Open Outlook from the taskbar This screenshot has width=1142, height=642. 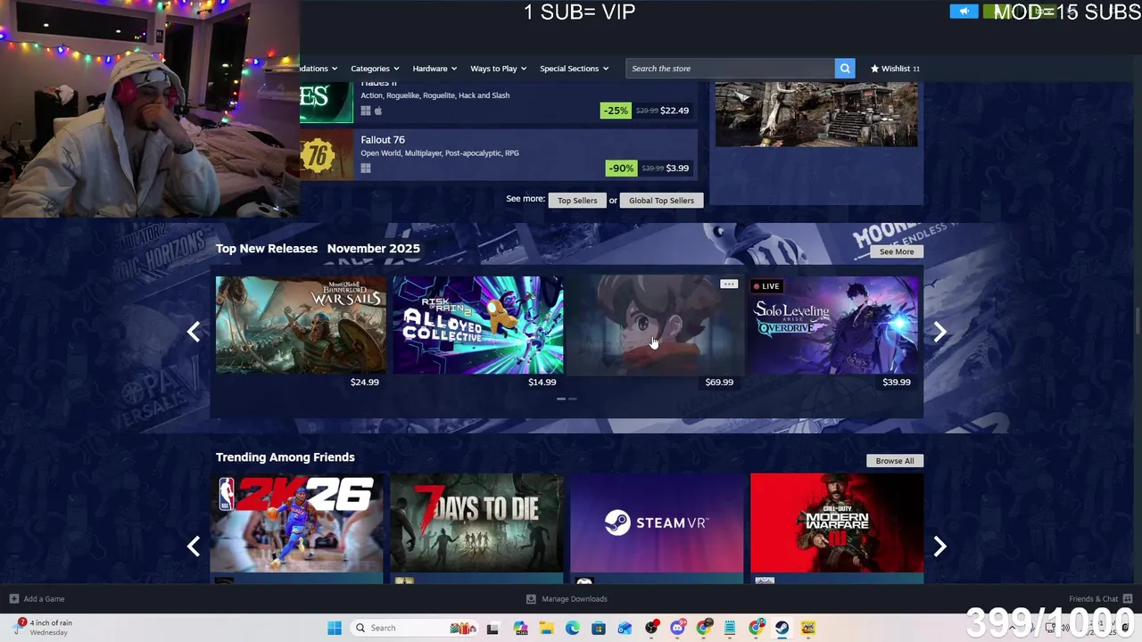click(625, 628)
